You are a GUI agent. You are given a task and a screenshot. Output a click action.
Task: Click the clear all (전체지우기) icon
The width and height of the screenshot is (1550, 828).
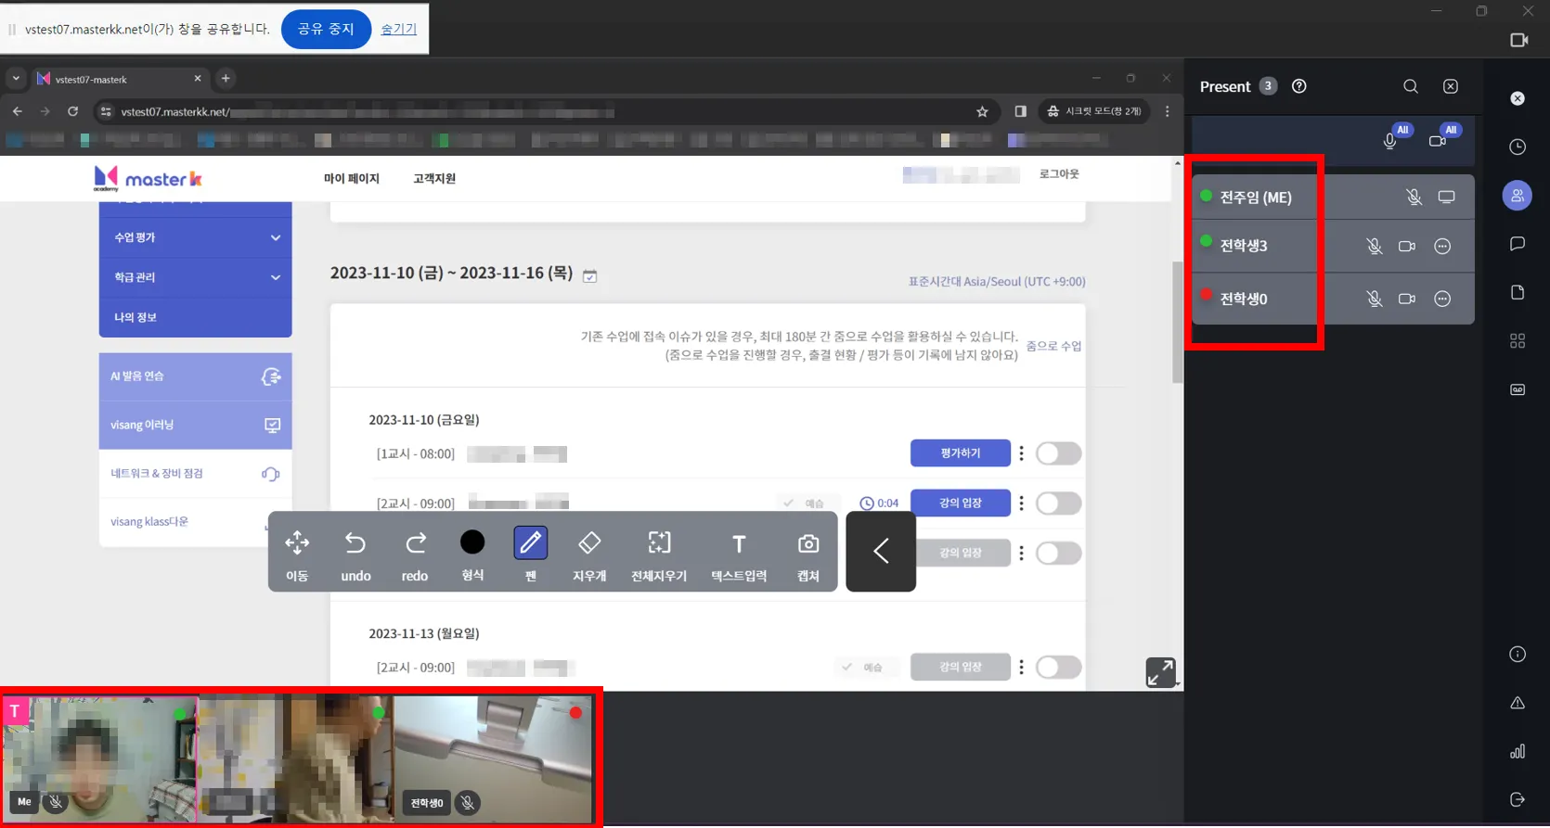(x=659, y=543)
